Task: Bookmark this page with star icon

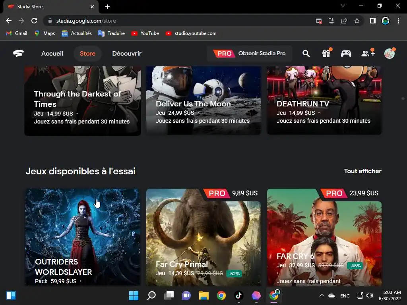Action: (357, 21)
